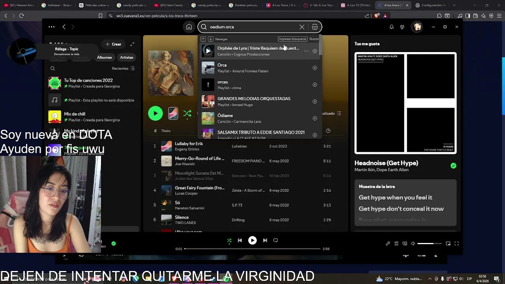
Task: Open Headnoise (Get Hype) song title link
Action: click(x=386, y=163)
